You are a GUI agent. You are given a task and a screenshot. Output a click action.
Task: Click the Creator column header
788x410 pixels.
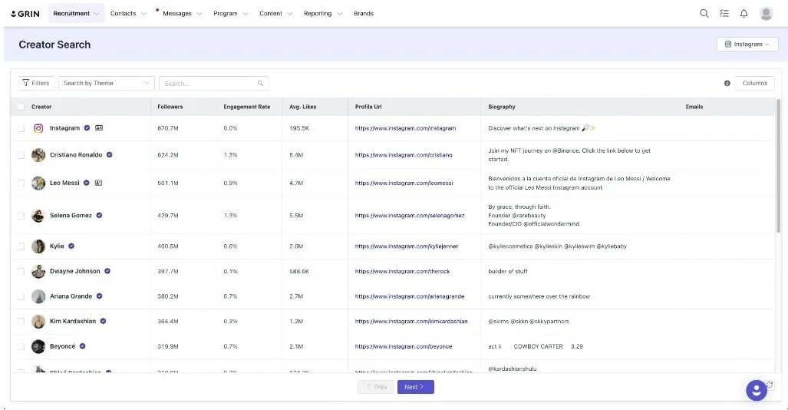pos(41,107)
